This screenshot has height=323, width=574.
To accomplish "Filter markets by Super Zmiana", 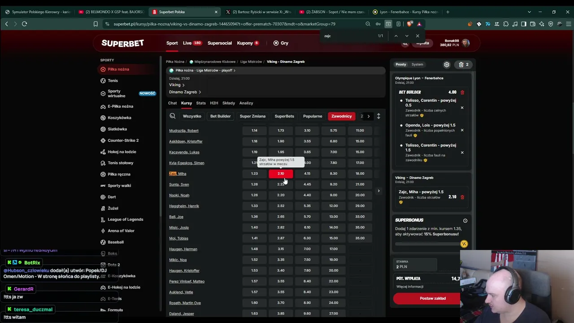I will 252,116.
